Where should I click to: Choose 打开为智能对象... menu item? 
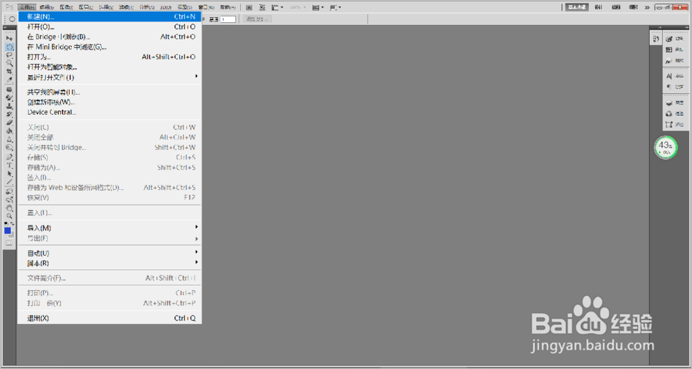109,67
